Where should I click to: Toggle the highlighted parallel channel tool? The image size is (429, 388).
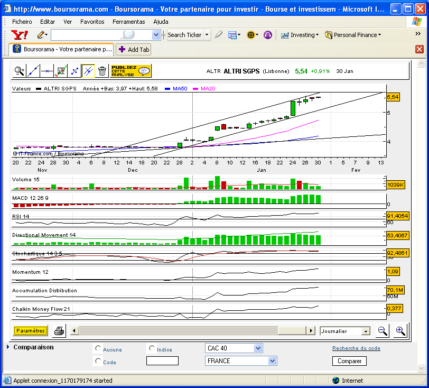(88, 71)
